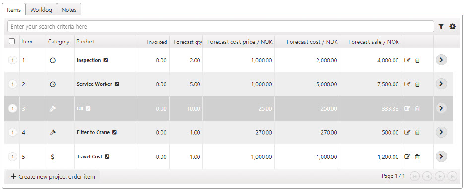Edit the Inspection row item

[407, 60]
